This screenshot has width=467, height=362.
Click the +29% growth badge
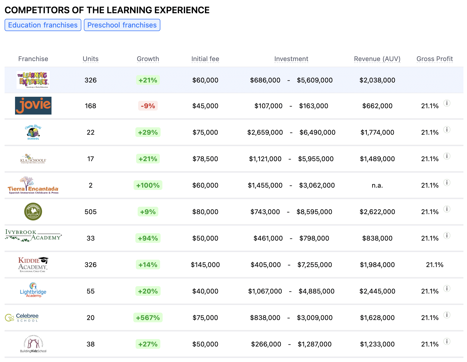tap(148, 132)
